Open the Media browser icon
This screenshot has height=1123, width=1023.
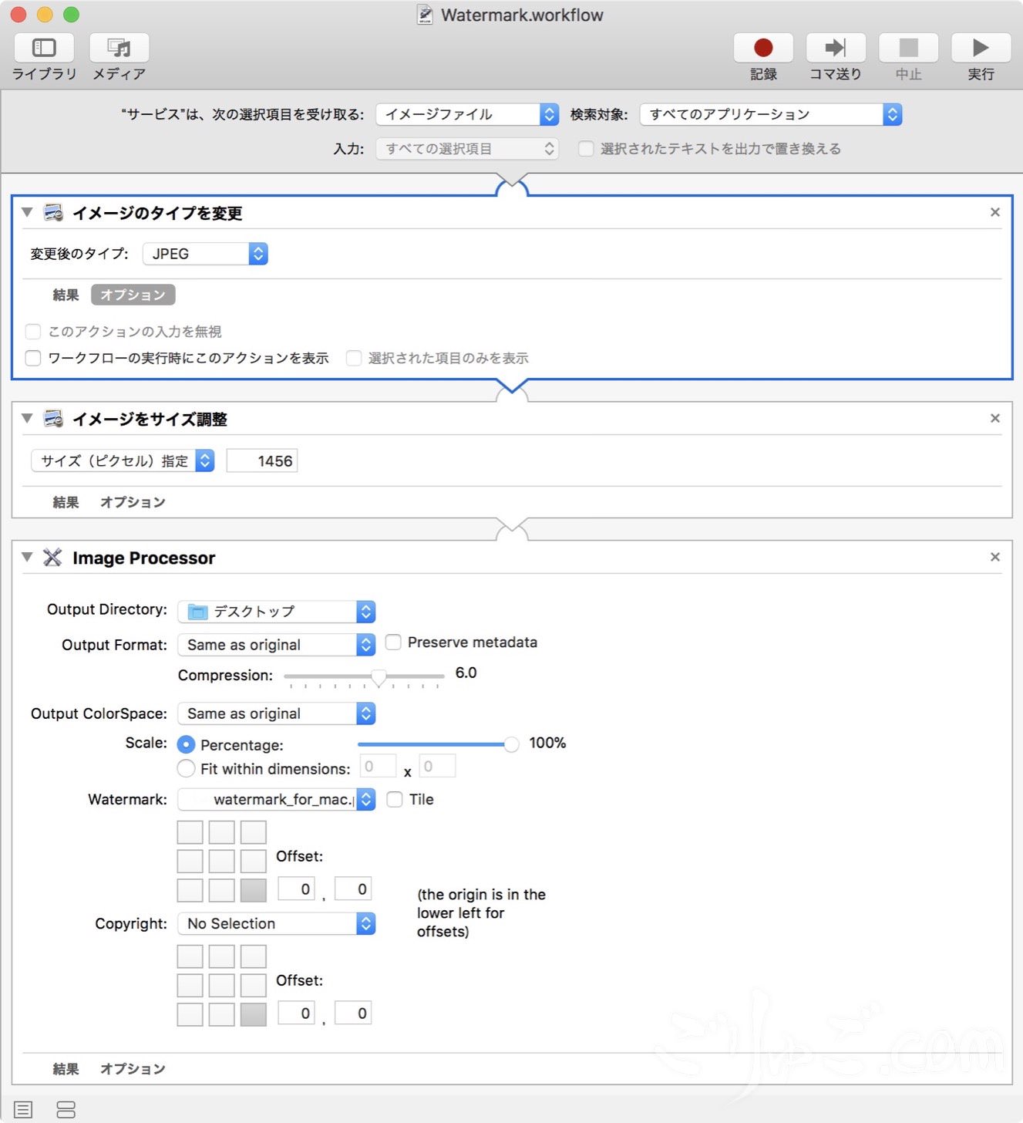(x=119, y=49)
